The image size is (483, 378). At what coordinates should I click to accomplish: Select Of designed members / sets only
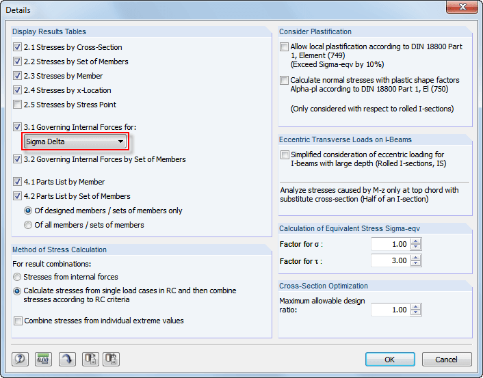click(x=28, y=211)
